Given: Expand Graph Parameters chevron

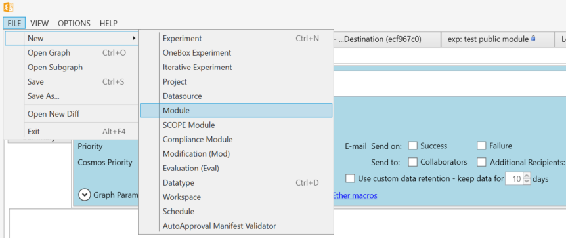Looking at the screenshot, I should 85,195.
